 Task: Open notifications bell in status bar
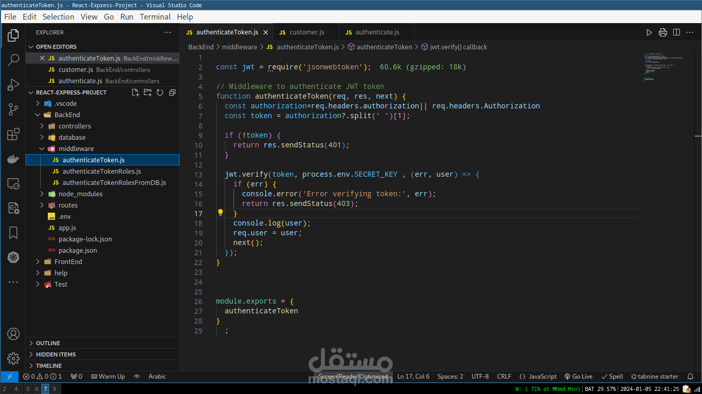[691, 377]
